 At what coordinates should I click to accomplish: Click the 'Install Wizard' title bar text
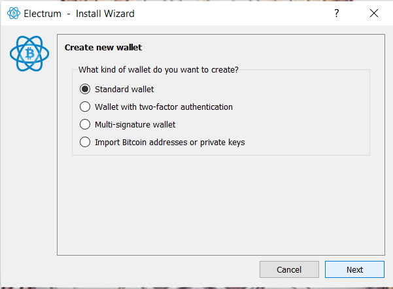pyautogui.click(x=105, y=14)
